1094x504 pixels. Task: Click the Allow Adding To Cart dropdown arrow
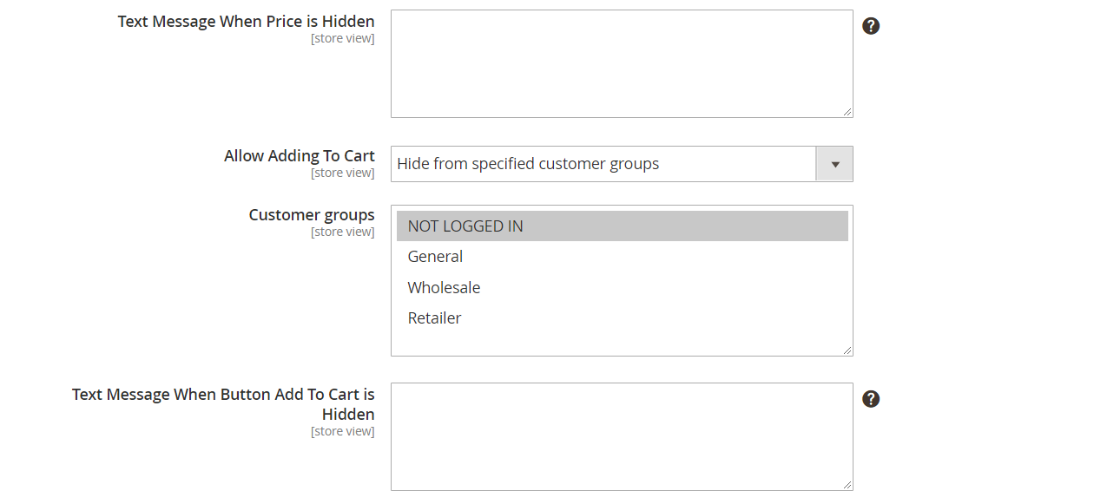[834, 164]
